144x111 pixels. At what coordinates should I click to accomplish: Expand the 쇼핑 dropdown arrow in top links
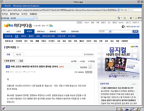[130, 23]
